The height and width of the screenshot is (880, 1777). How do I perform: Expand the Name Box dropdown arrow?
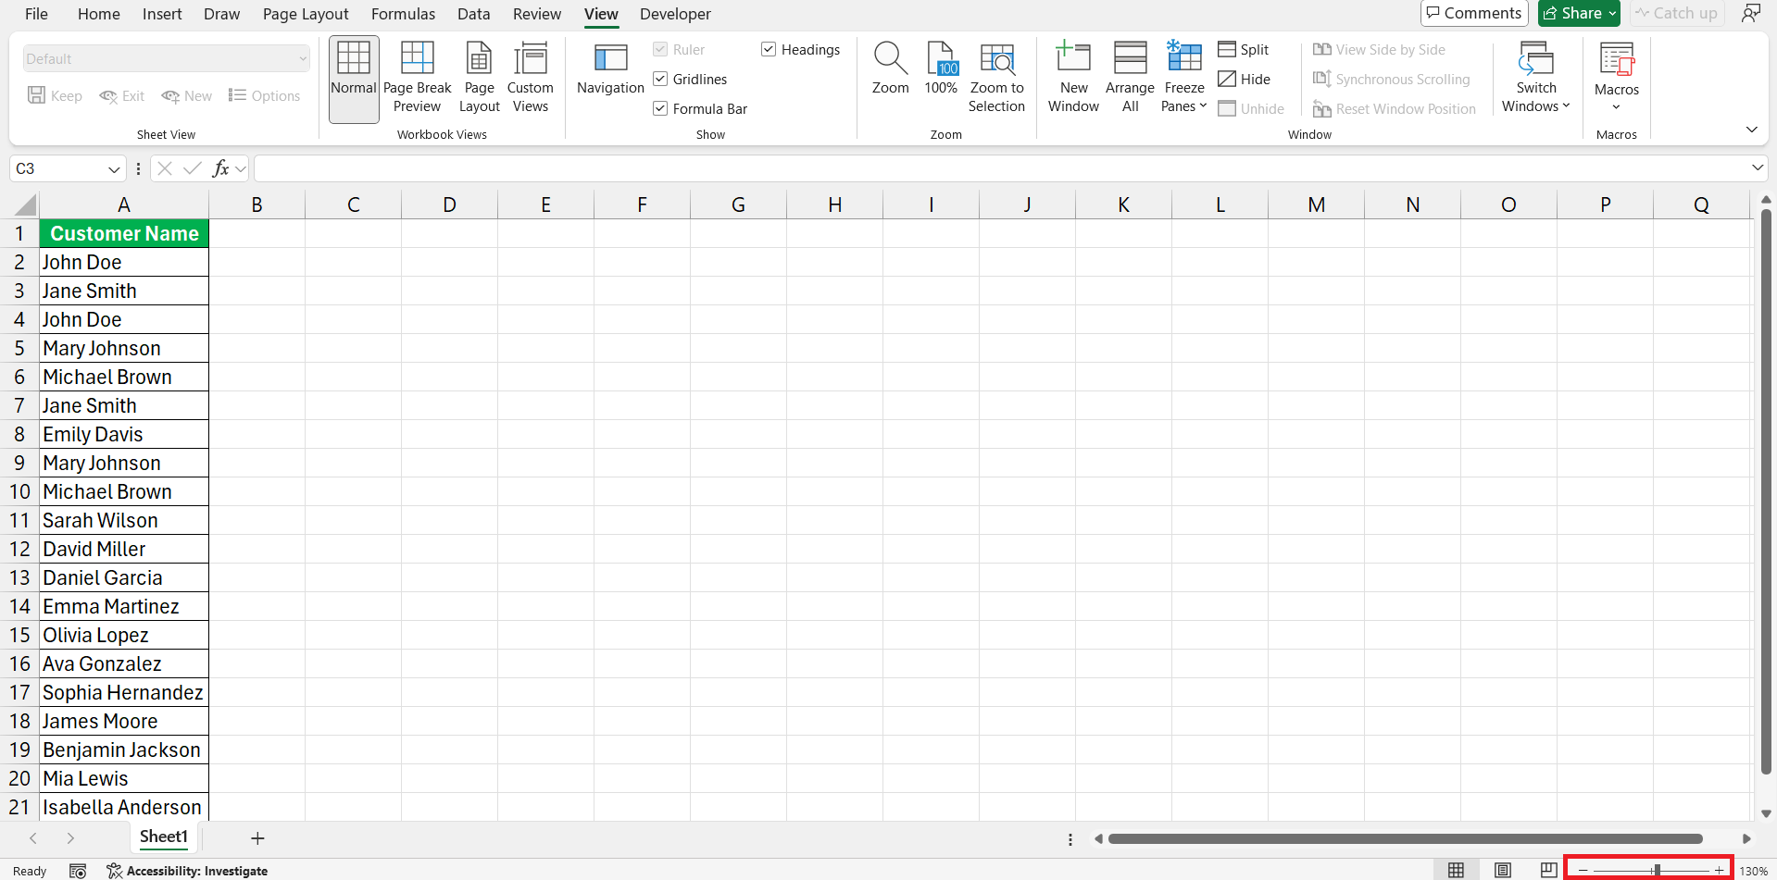click(114, 169)
